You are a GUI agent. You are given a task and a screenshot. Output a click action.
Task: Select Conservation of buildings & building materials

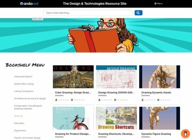(x=28, y=107)
